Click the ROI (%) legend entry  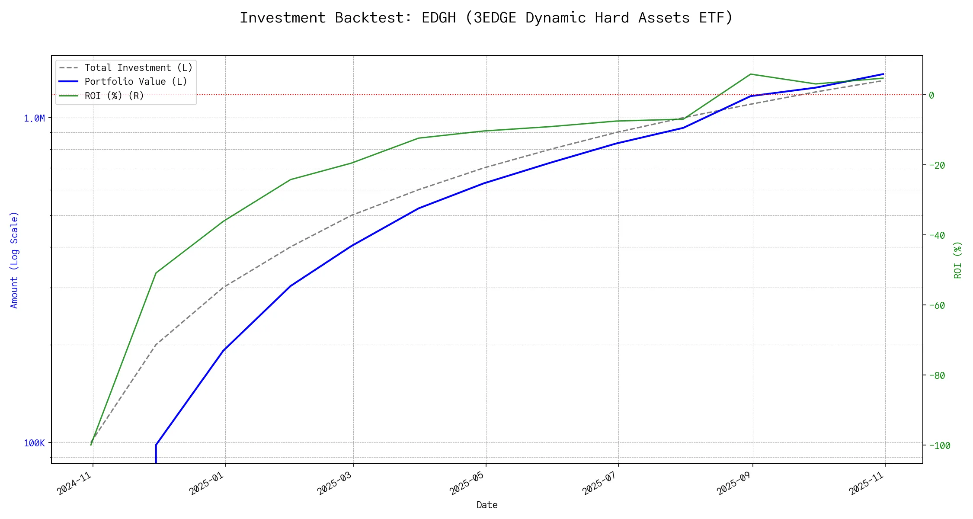(114, 96)
